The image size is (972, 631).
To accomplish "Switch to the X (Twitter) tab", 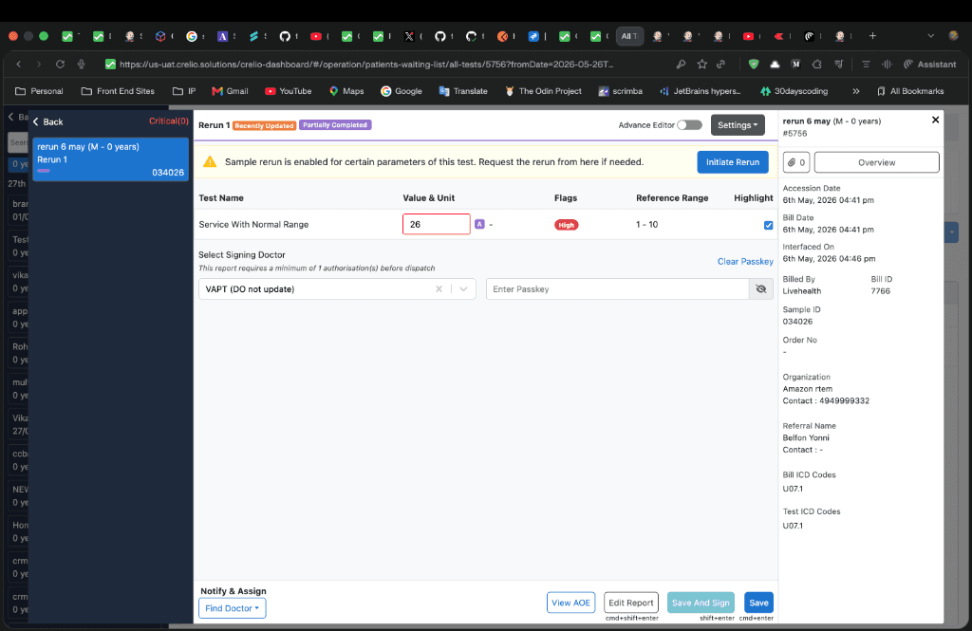I will [409, 37].
